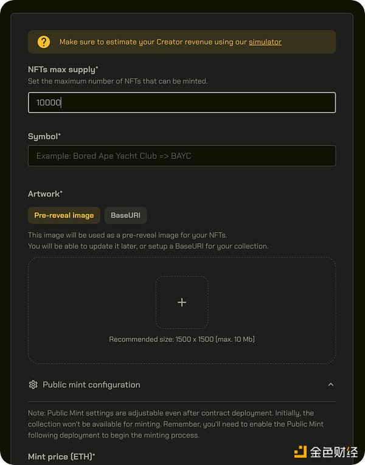The width and height of the screenshot is (365, 465).
Task: Collapse the section using the chevron arrow
Action: (x=331, y=385)
